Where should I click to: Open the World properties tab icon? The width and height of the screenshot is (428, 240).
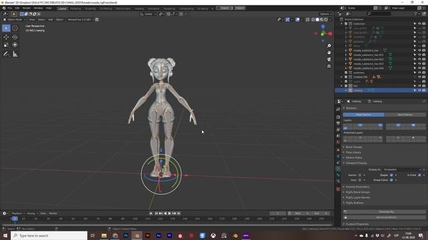338,142
